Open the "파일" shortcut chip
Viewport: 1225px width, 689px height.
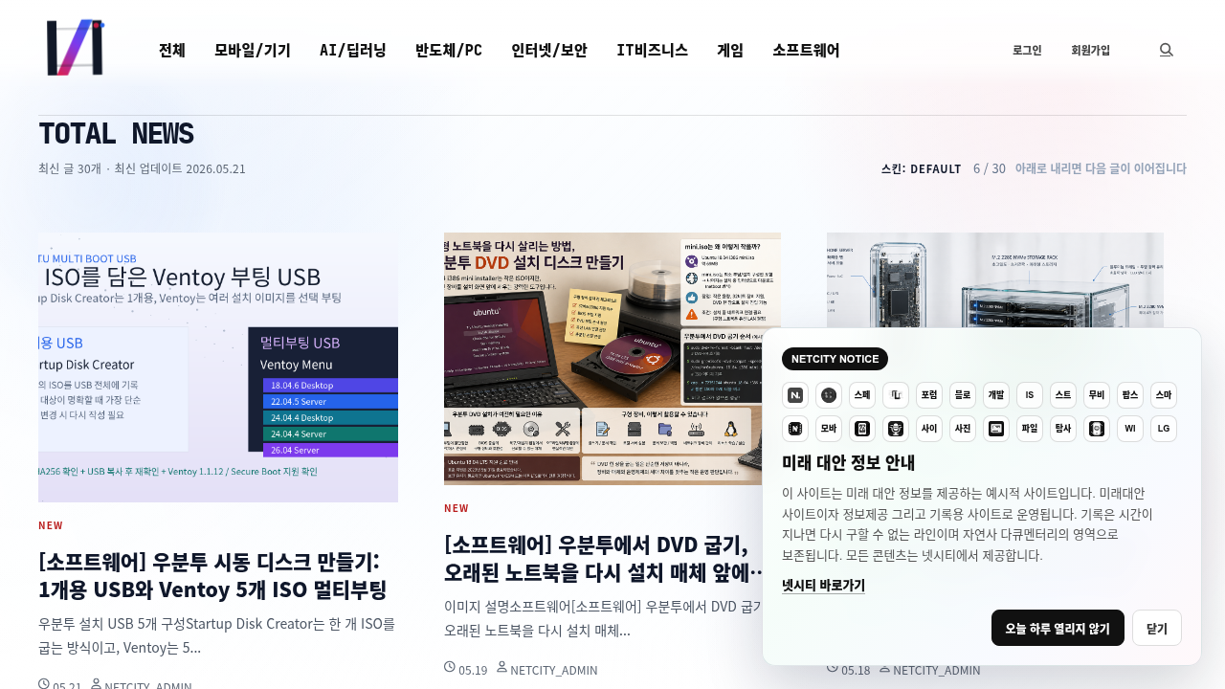(1030, 429)
